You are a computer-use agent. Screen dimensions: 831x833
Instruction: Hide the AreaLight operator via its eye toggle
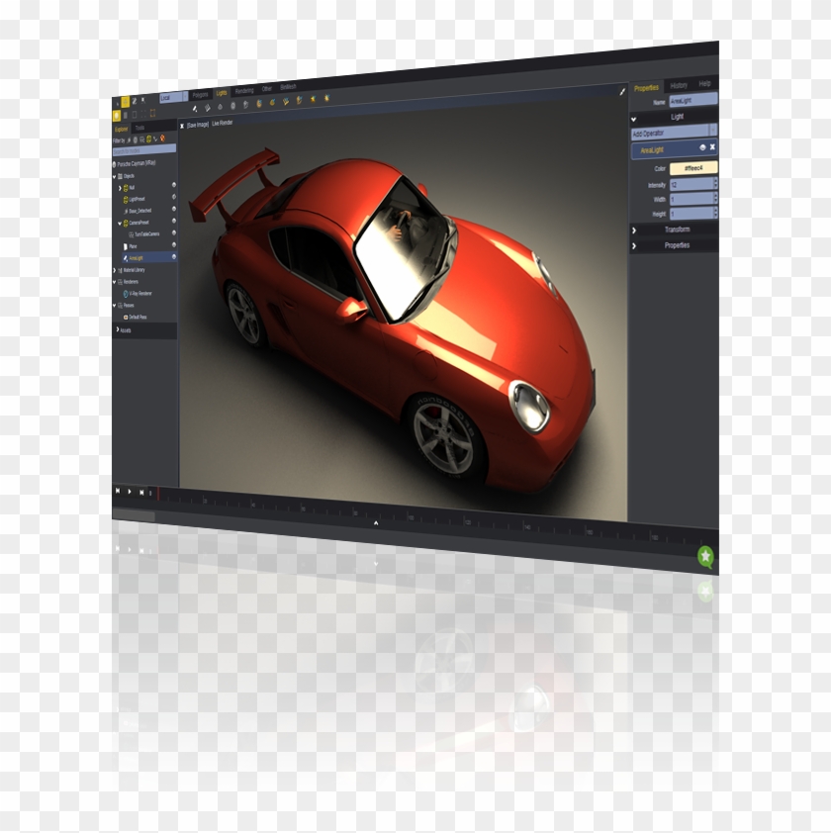(703, 147)
